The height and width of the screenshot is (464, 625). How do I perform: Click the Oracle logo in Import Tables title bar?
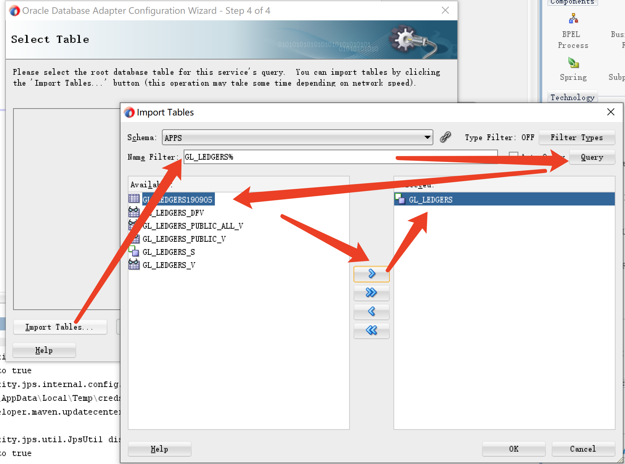click(129, 113)
